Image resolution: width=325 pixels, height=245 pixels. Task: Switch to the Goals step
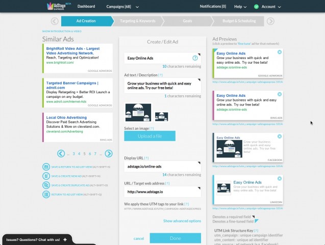(x=187, y=21)
